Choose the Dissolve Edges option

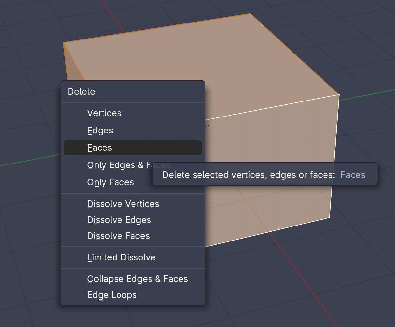(119, 220)
